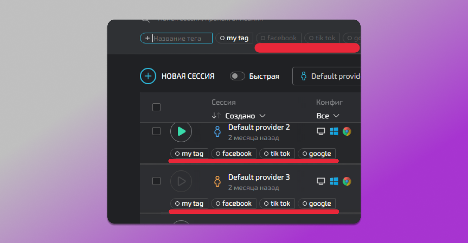The image size is (468, 243).
Task: Click desktop monitor icon in Default provider 2 row
Action: 321,131
